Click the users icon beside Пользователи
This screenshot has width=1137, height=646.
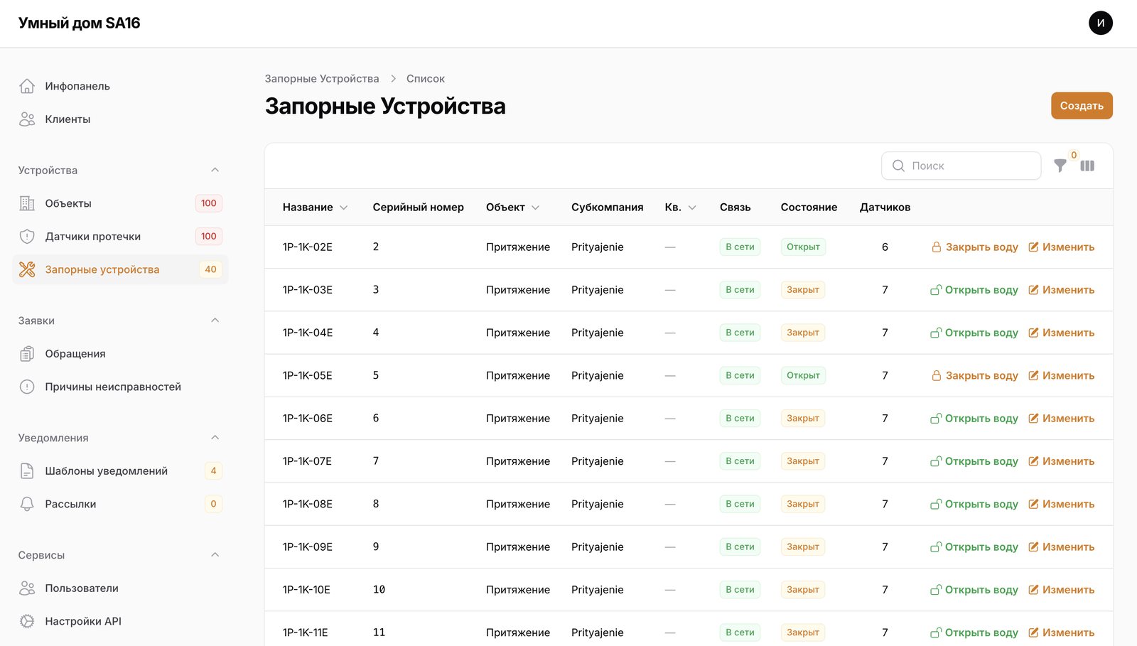pyautogui.click(x=27, y=588)
